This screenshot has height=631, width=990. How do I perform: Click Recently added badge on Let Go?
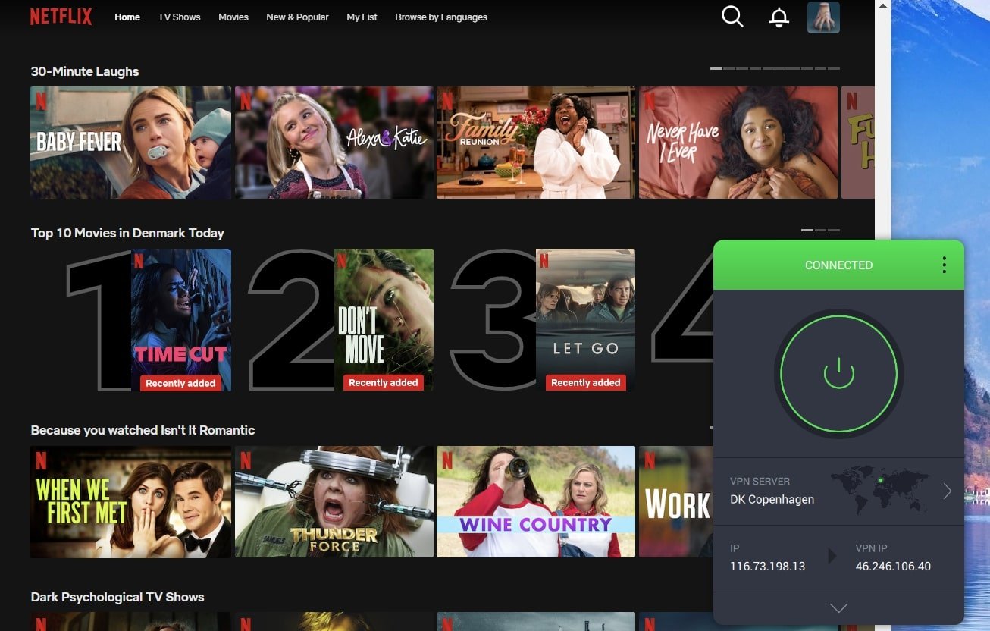pyautogui.click(x=585, y=383)
